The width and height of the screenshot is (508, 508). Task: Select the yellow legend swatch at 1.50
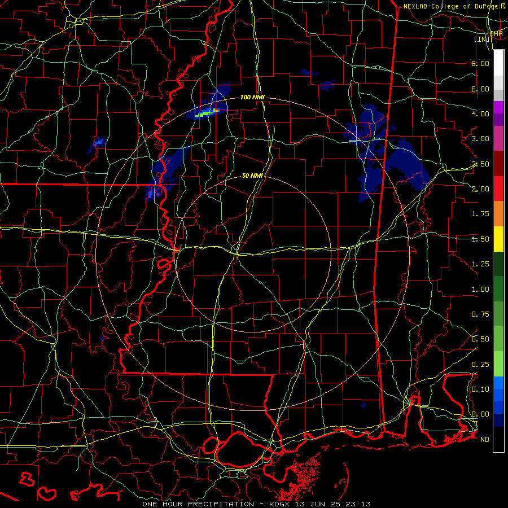(x=498, y=239)
